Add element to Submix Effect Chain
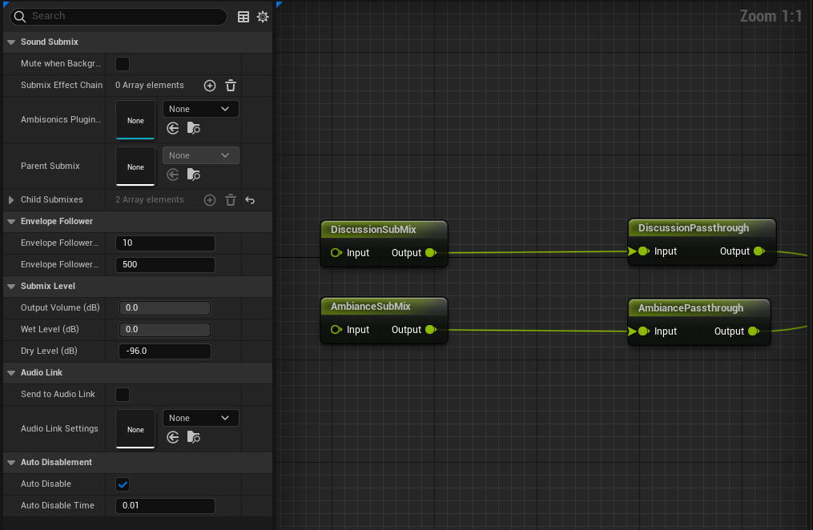The width and height of the screenshot is (813, 530). tap(210, 86)
